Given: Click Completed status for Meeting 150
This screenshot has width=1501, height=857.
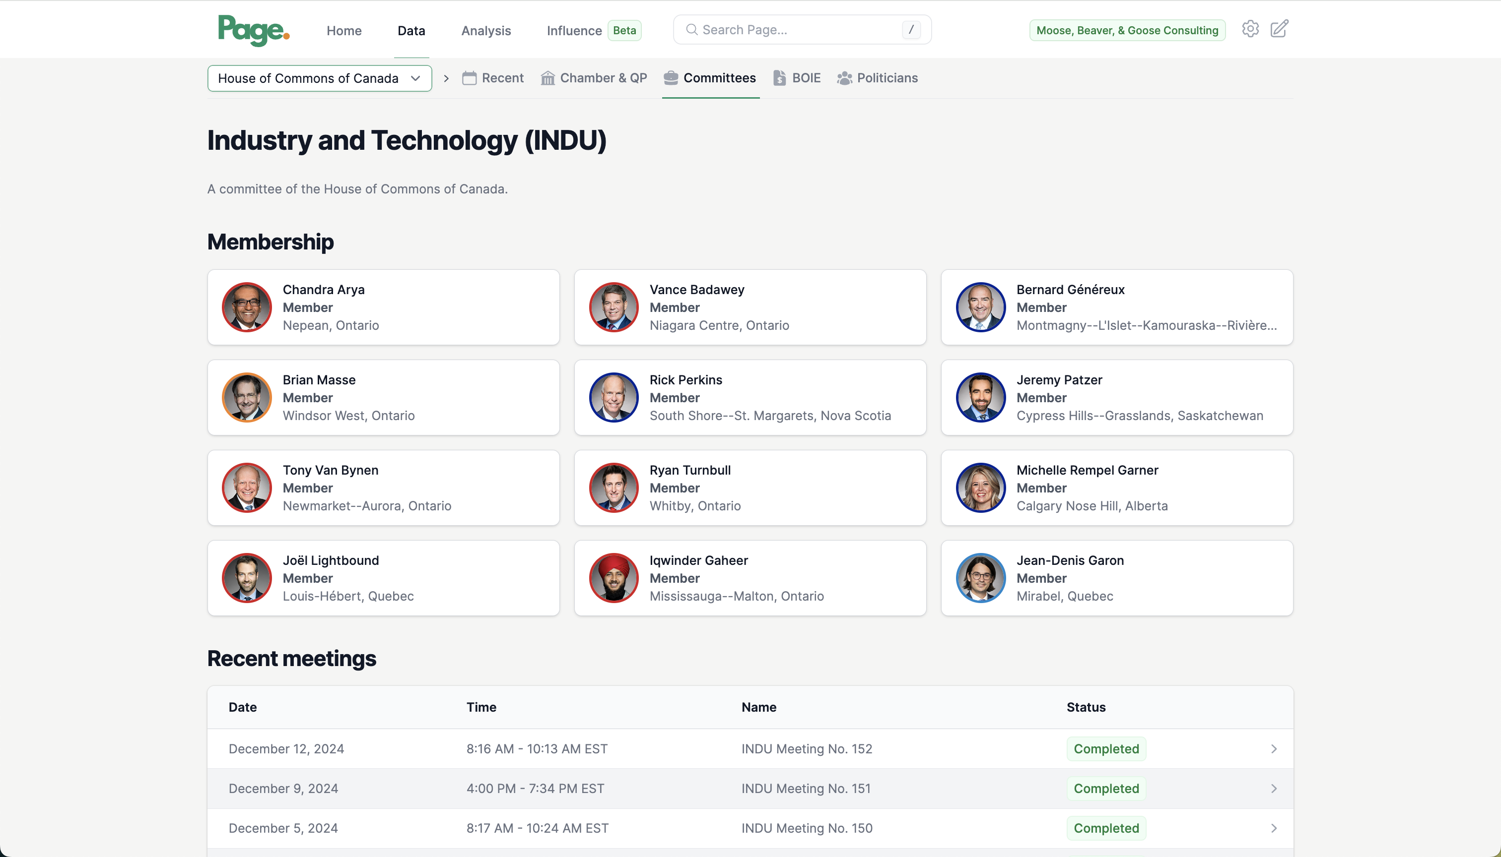Looking at the screenshot, I should (1106, 828).
